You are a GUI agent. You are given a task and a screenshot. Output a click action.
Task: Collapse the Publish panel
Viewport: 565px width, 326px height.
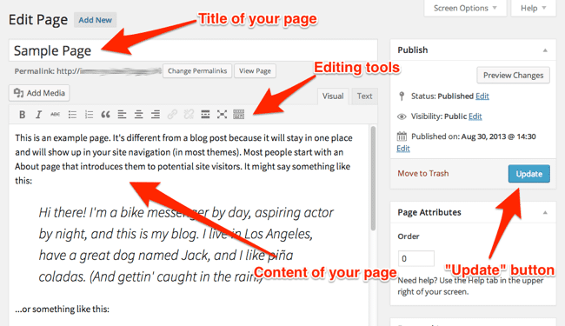coord(545,50)
